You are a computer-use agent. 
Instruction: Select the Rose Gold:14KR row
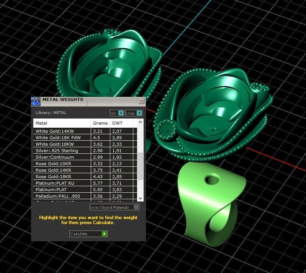pyautogui.click(x=85, y=170)
